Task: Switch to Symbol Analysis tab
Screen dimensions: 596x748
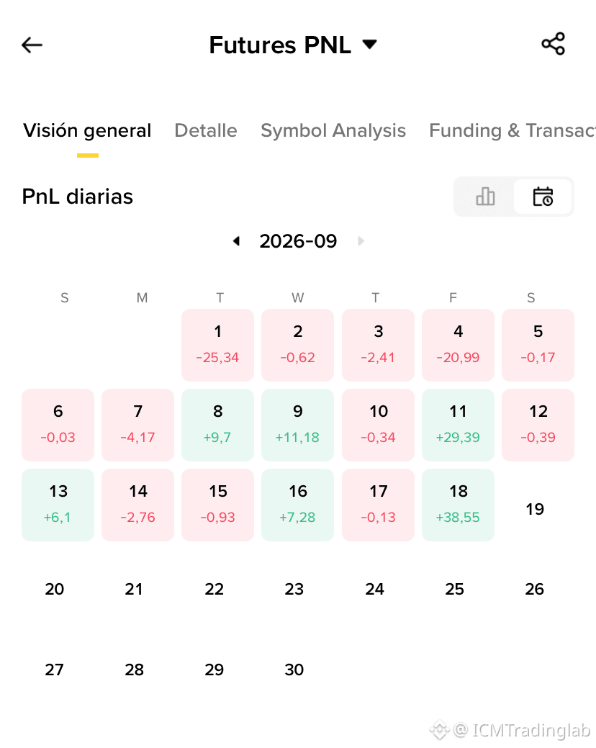Action: (x=333, y=130)
